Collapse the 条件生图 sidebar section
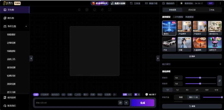The image size is (224, 110). tap(26, 26)
